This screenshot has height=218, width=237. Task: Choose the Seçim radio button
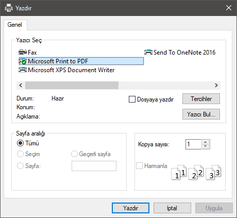20,154
